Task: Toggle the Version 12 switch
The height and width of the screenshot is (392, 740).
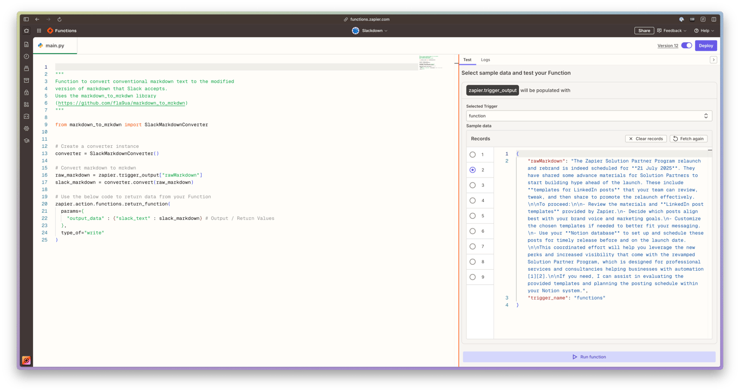Action: pos(686,45)
